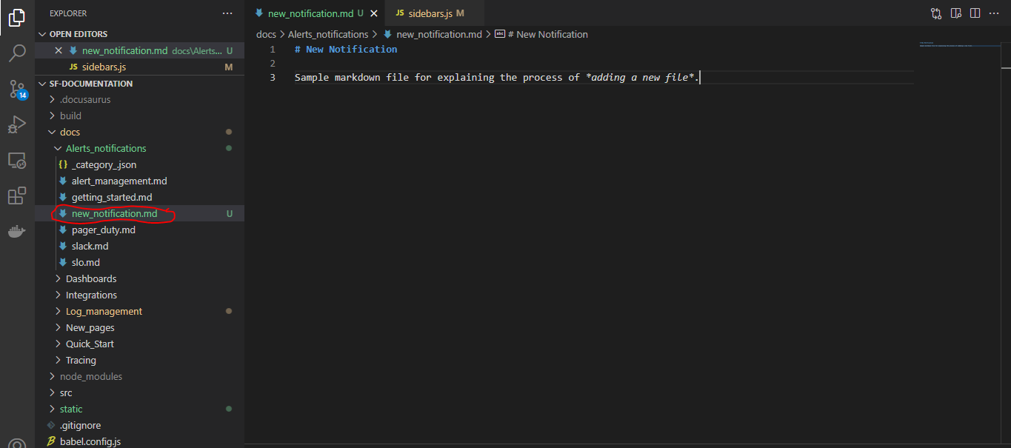Open the Docker extension panel
Screen dimensions: 1011x448
coord(16,231)
